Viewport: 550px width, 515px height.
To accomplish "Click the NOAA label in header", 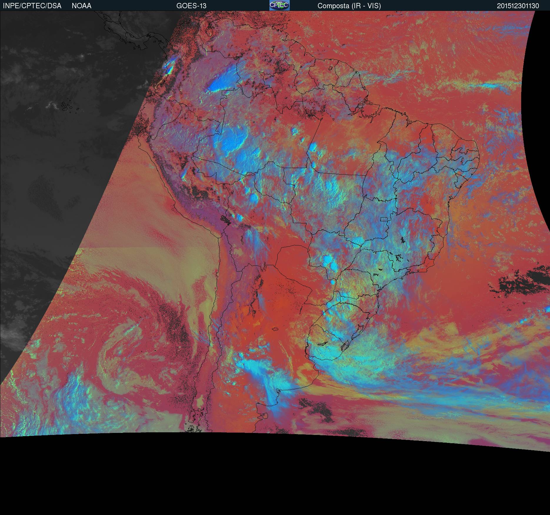I will [x=81, y=6].
